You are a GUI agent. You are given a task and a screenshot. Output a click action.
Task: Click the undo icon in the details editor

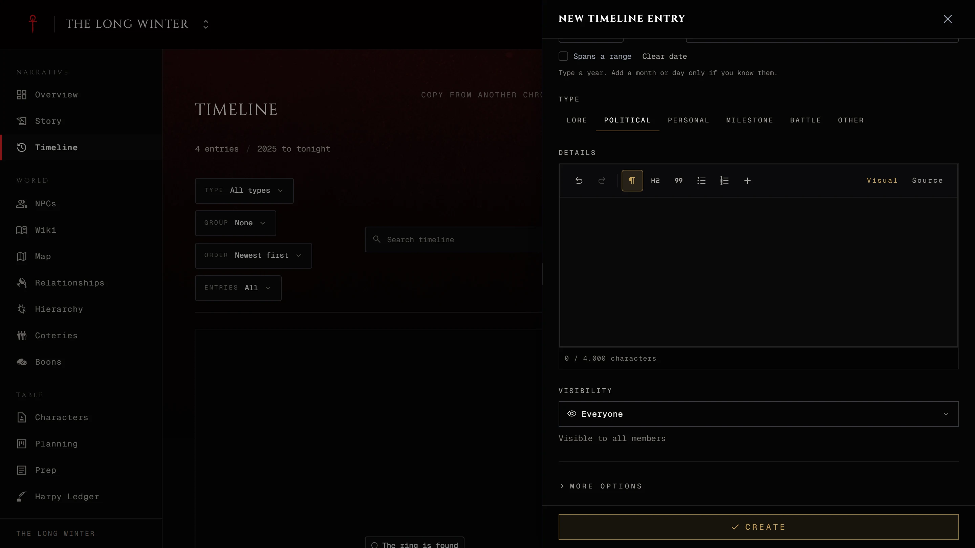(x=579, y=181)
